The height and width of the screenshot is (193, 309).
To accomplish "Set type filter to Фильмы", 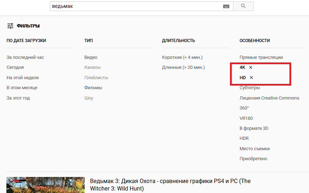I will [93, 88].
